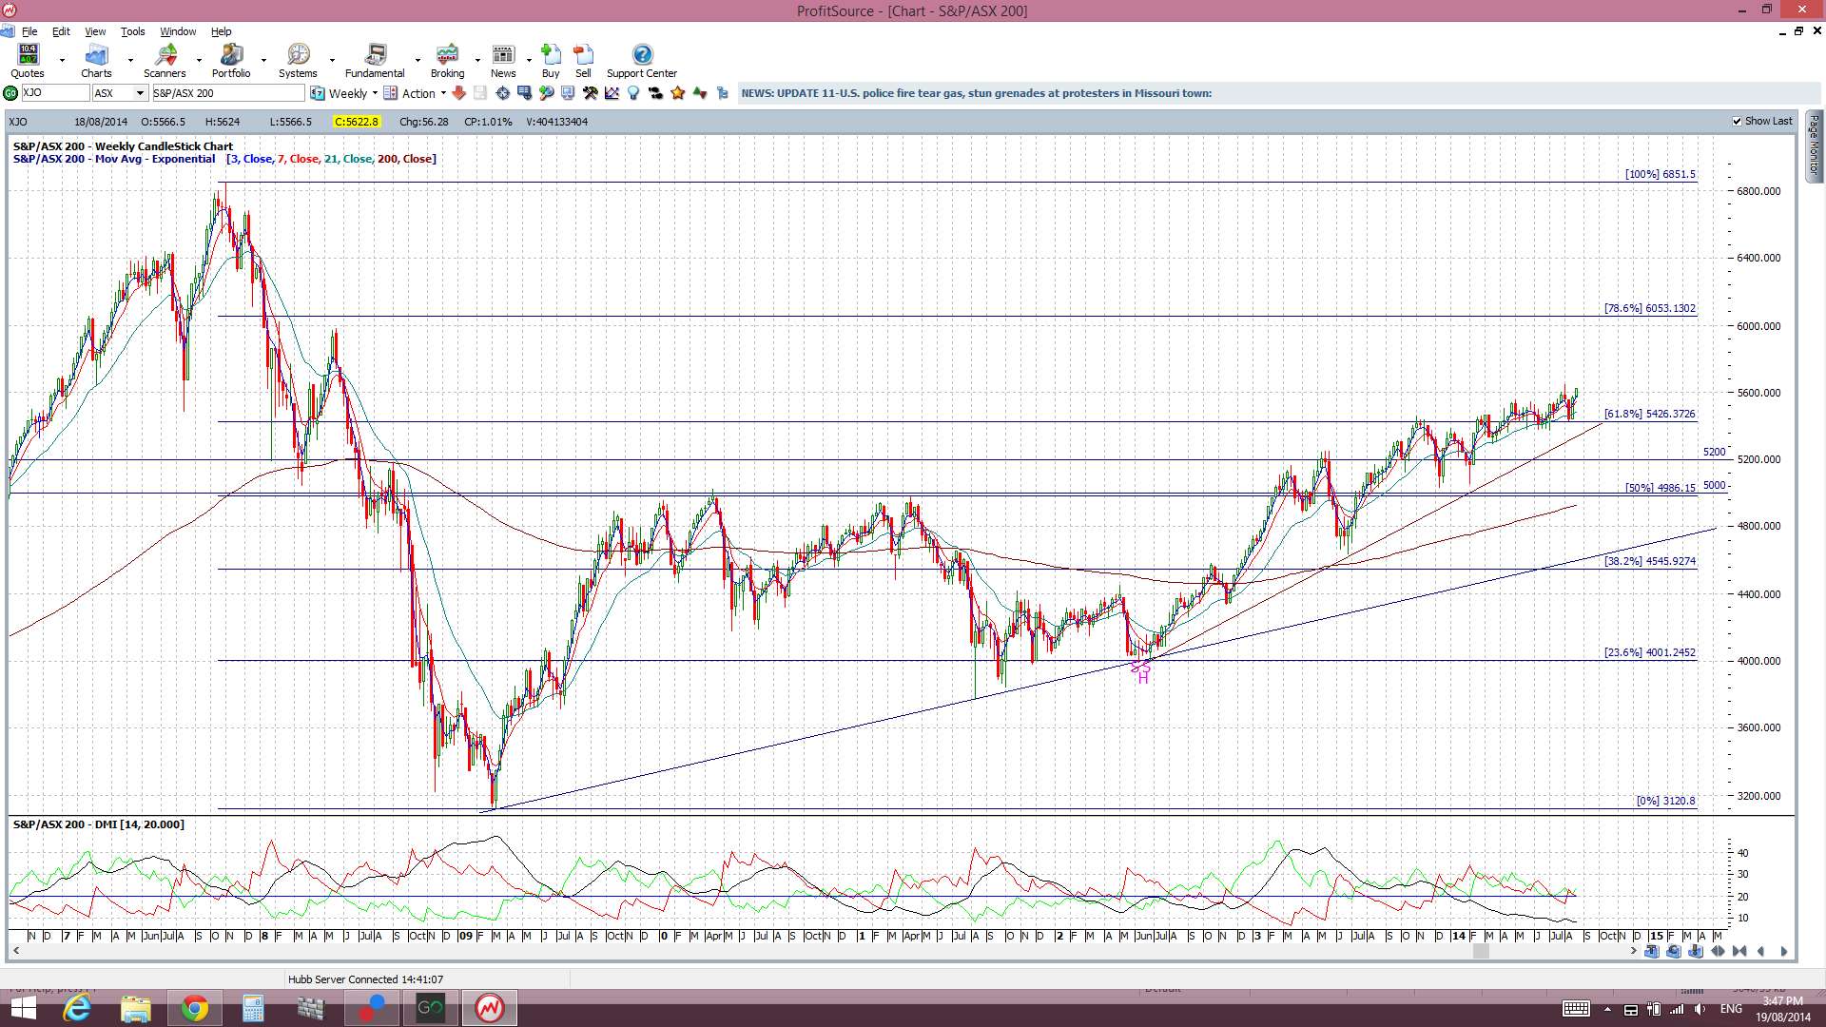Click the compress horizontal arrows icon
1826x1027 pixels.
tap(1739, 951)
